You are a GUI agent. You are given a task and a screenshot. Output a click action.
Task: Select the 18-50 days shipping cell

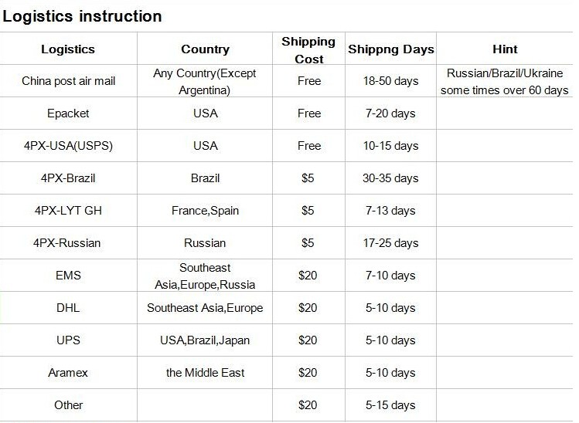click(x=390, y=81)
